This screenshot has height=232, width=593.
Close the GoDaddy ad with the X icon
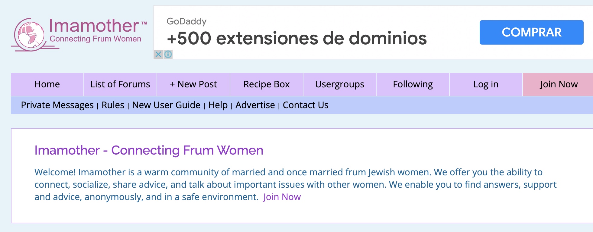(158, 55)
